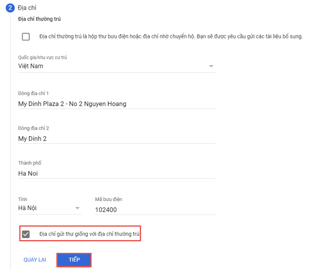Screen dimensions: 309x271
Task: Click the step 2 circled number icon
Action: click(x=10, y=8)
